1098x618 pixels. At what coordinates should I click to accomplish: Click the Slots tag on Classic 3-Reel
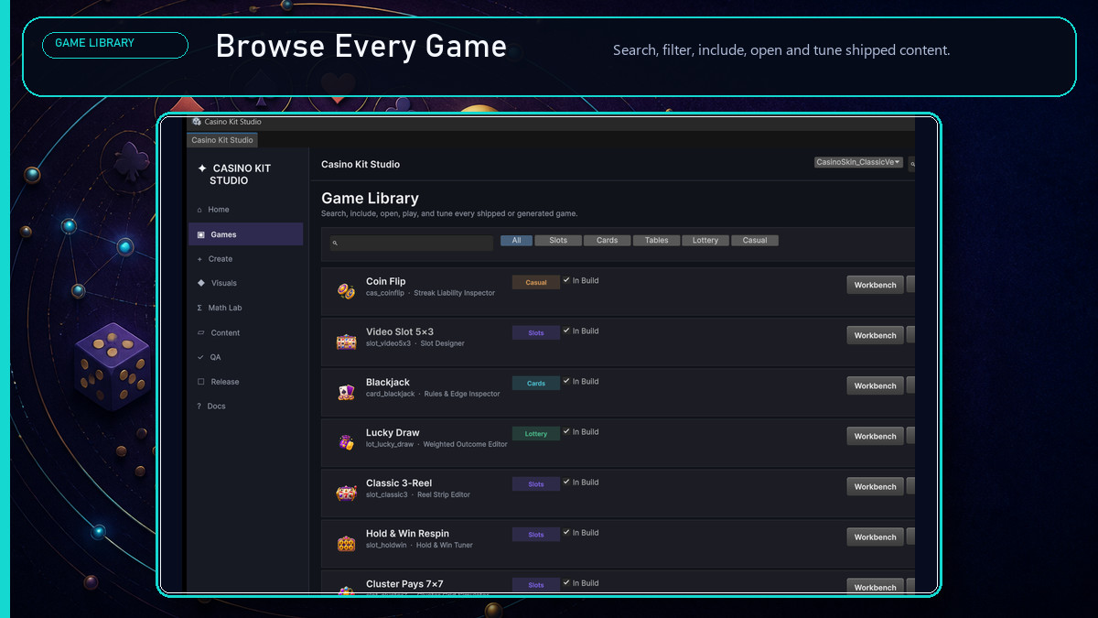[x=536, y=484]
